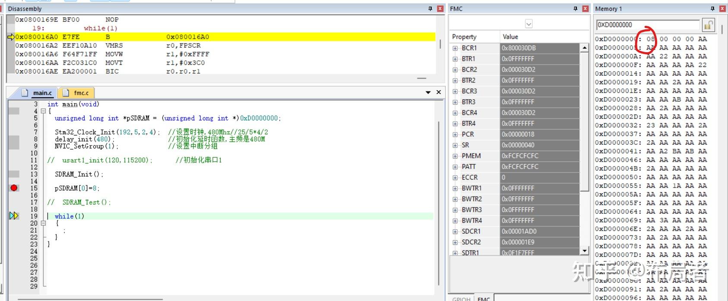The width and height of the screenshot is (728, 301).
Task: Toggle the Memory 1 lock icon
Action: 708,25
